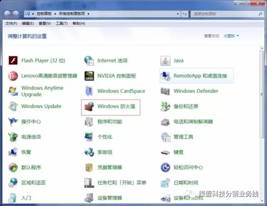Expand the arrow after 控制面板 in breadcrumb
This screenshot has width=267, height=206.
pyautogui.click(x=55, y=14)
